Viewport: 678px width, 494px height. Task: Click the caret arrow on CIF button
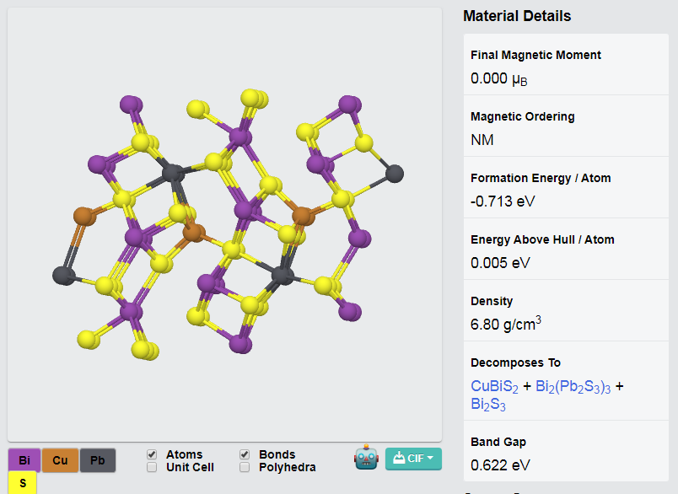pos(430,458)
